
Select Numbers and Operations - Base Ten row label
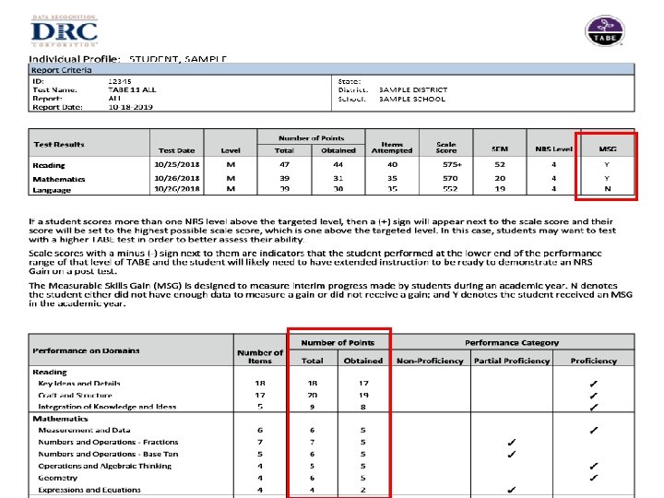tap(108, 454)
